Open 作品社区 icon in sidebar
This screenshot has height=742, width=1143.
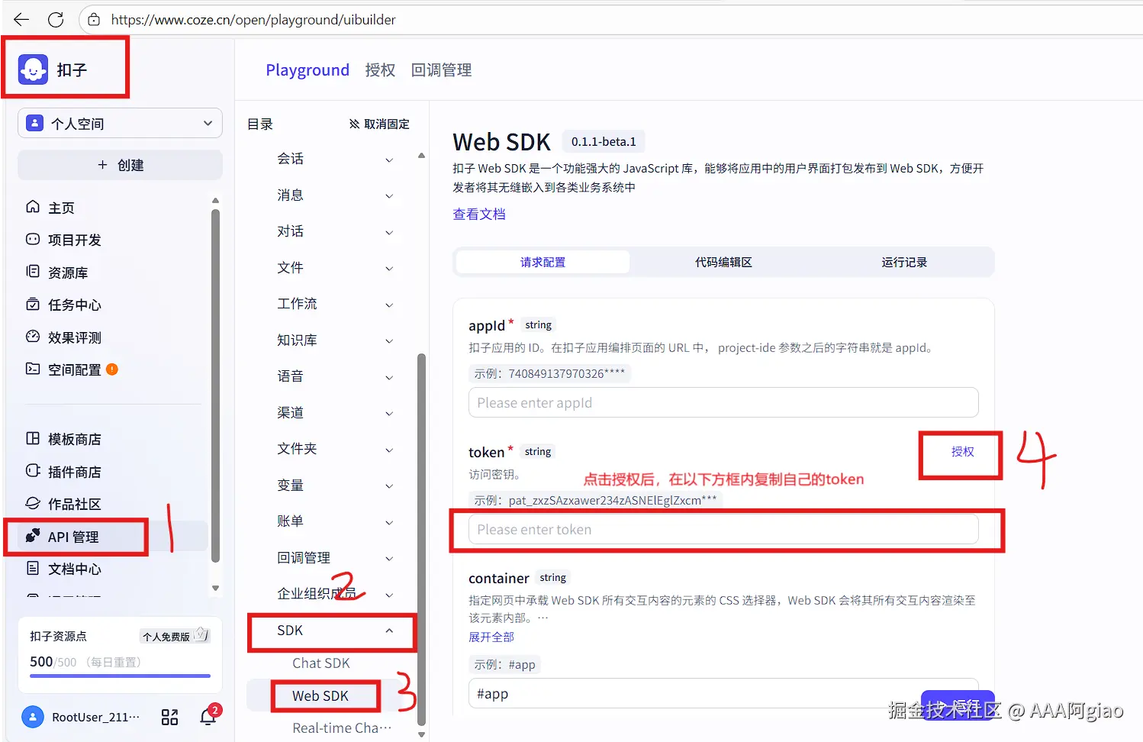pyautogui.click(x=33, y=503)
